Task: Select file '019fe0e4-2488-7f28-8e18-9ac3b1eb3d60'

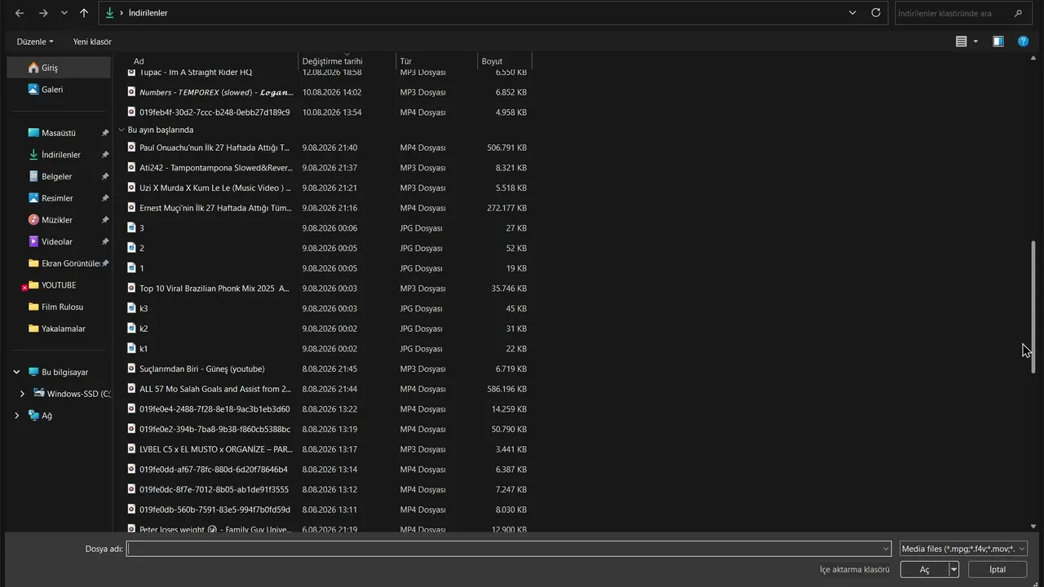Action: [215, 409]
